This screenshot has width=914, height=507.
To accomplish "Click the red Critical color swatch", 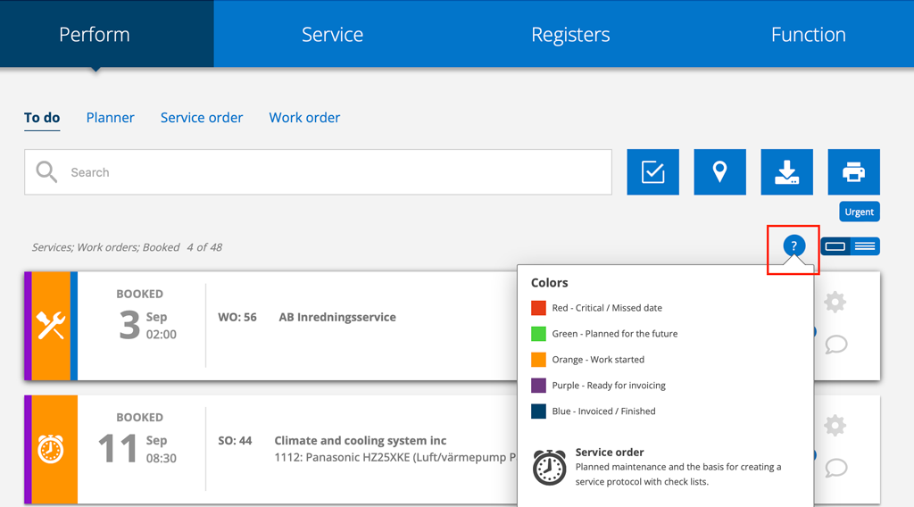I will click(538, 308).
